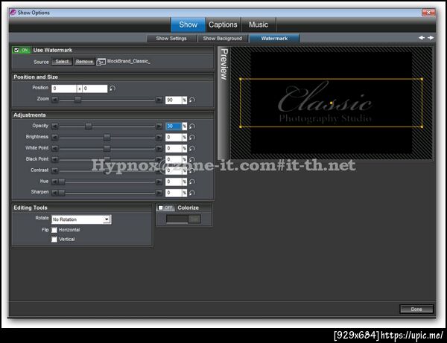Image resolution: width=447 pixels, height=343 pixels.
Task: Decrease Brightness with the left arrow button
Action: [54, 137]
